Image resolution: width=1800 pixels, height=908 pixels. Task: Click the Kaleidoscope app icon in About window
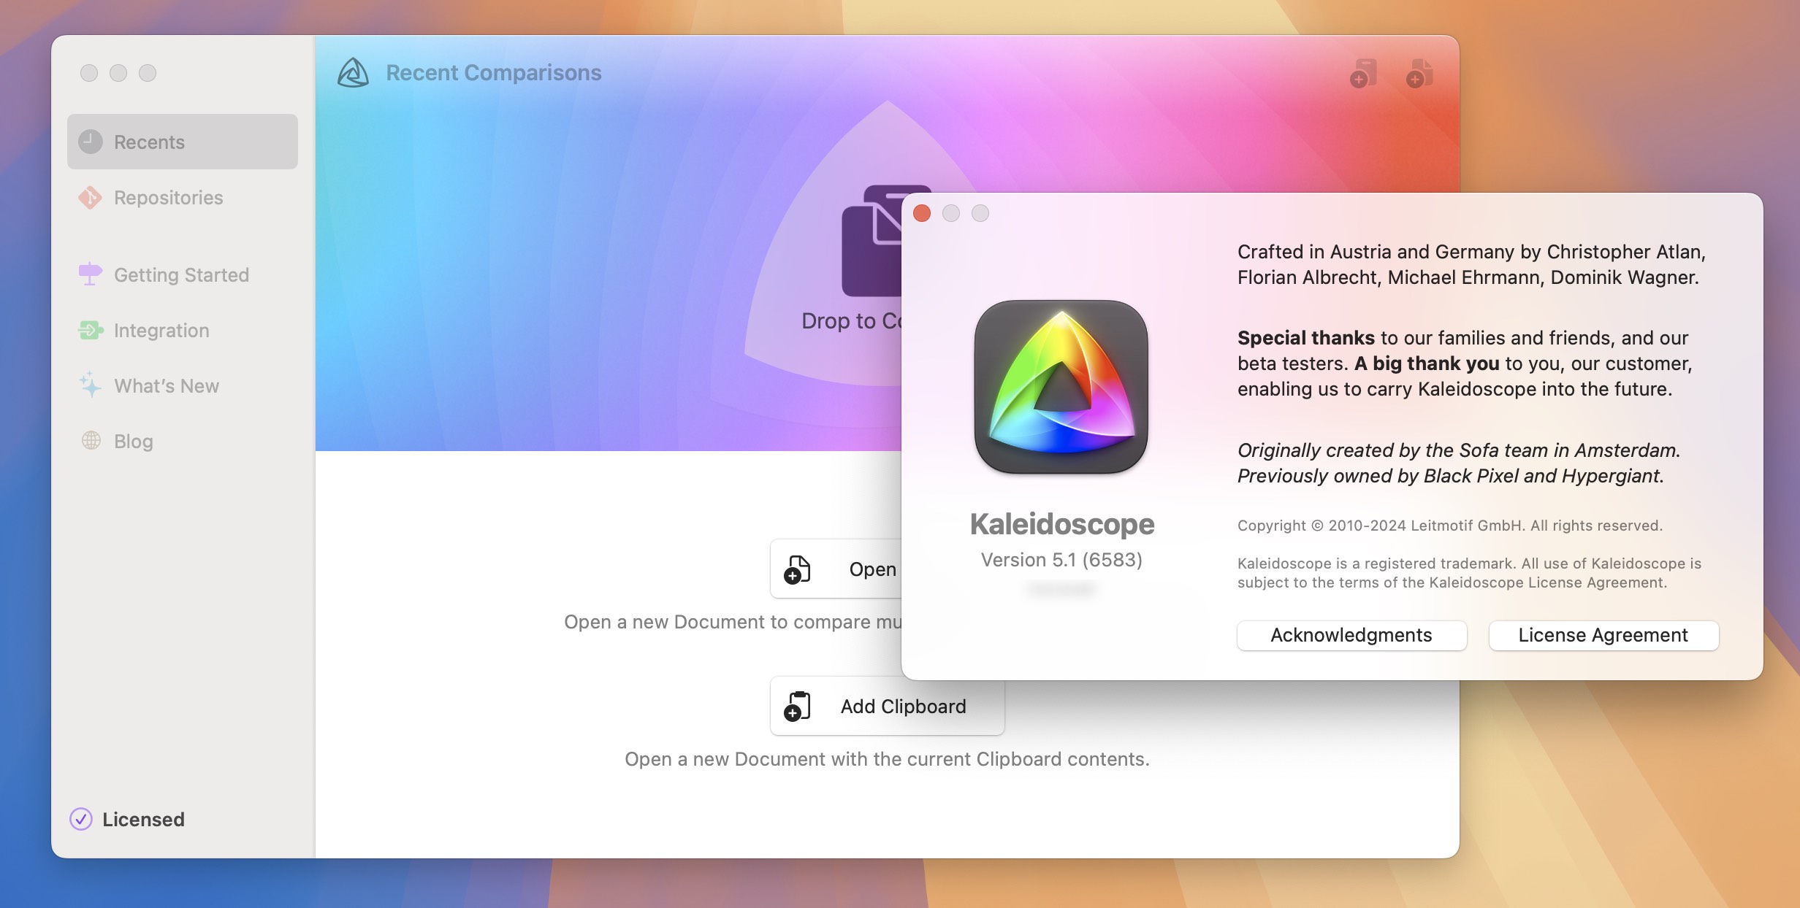pos(1061,387)
